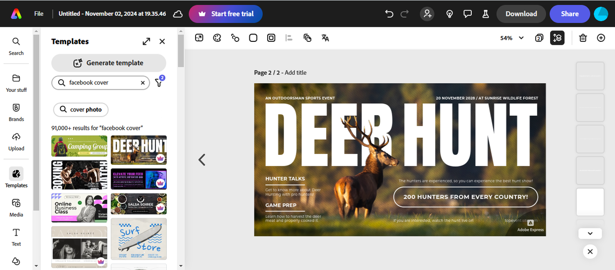This screenshot has height=270, width=615.
Task: Open the comments speech bubble
Action: (467, 14)
